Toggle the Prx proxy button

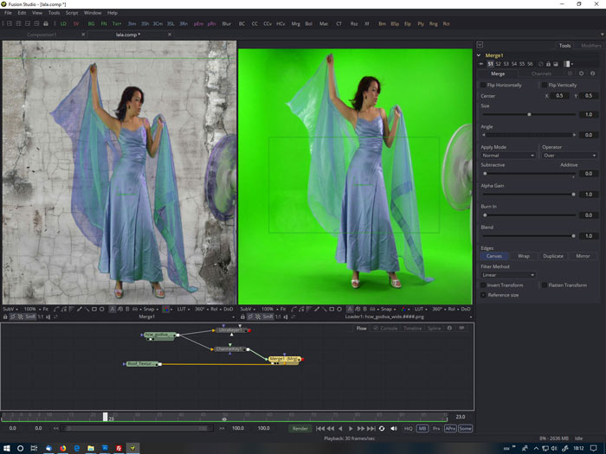pos(436,428)
